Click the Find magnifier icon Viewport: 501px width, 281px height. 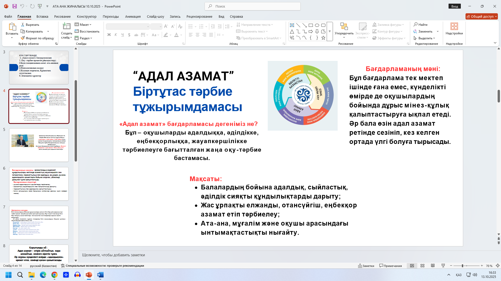[x=415, y=24]
